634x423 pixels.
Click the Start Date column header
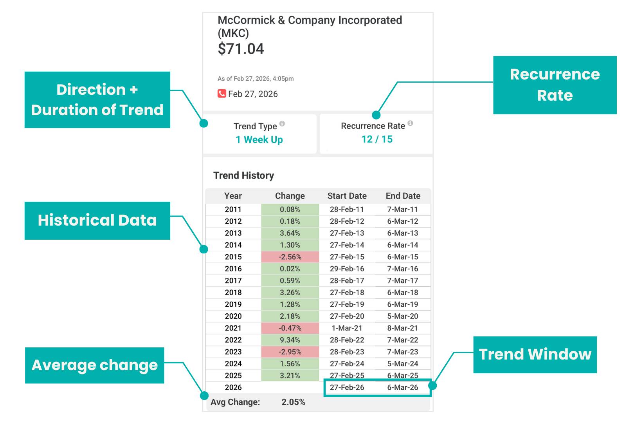347,196
